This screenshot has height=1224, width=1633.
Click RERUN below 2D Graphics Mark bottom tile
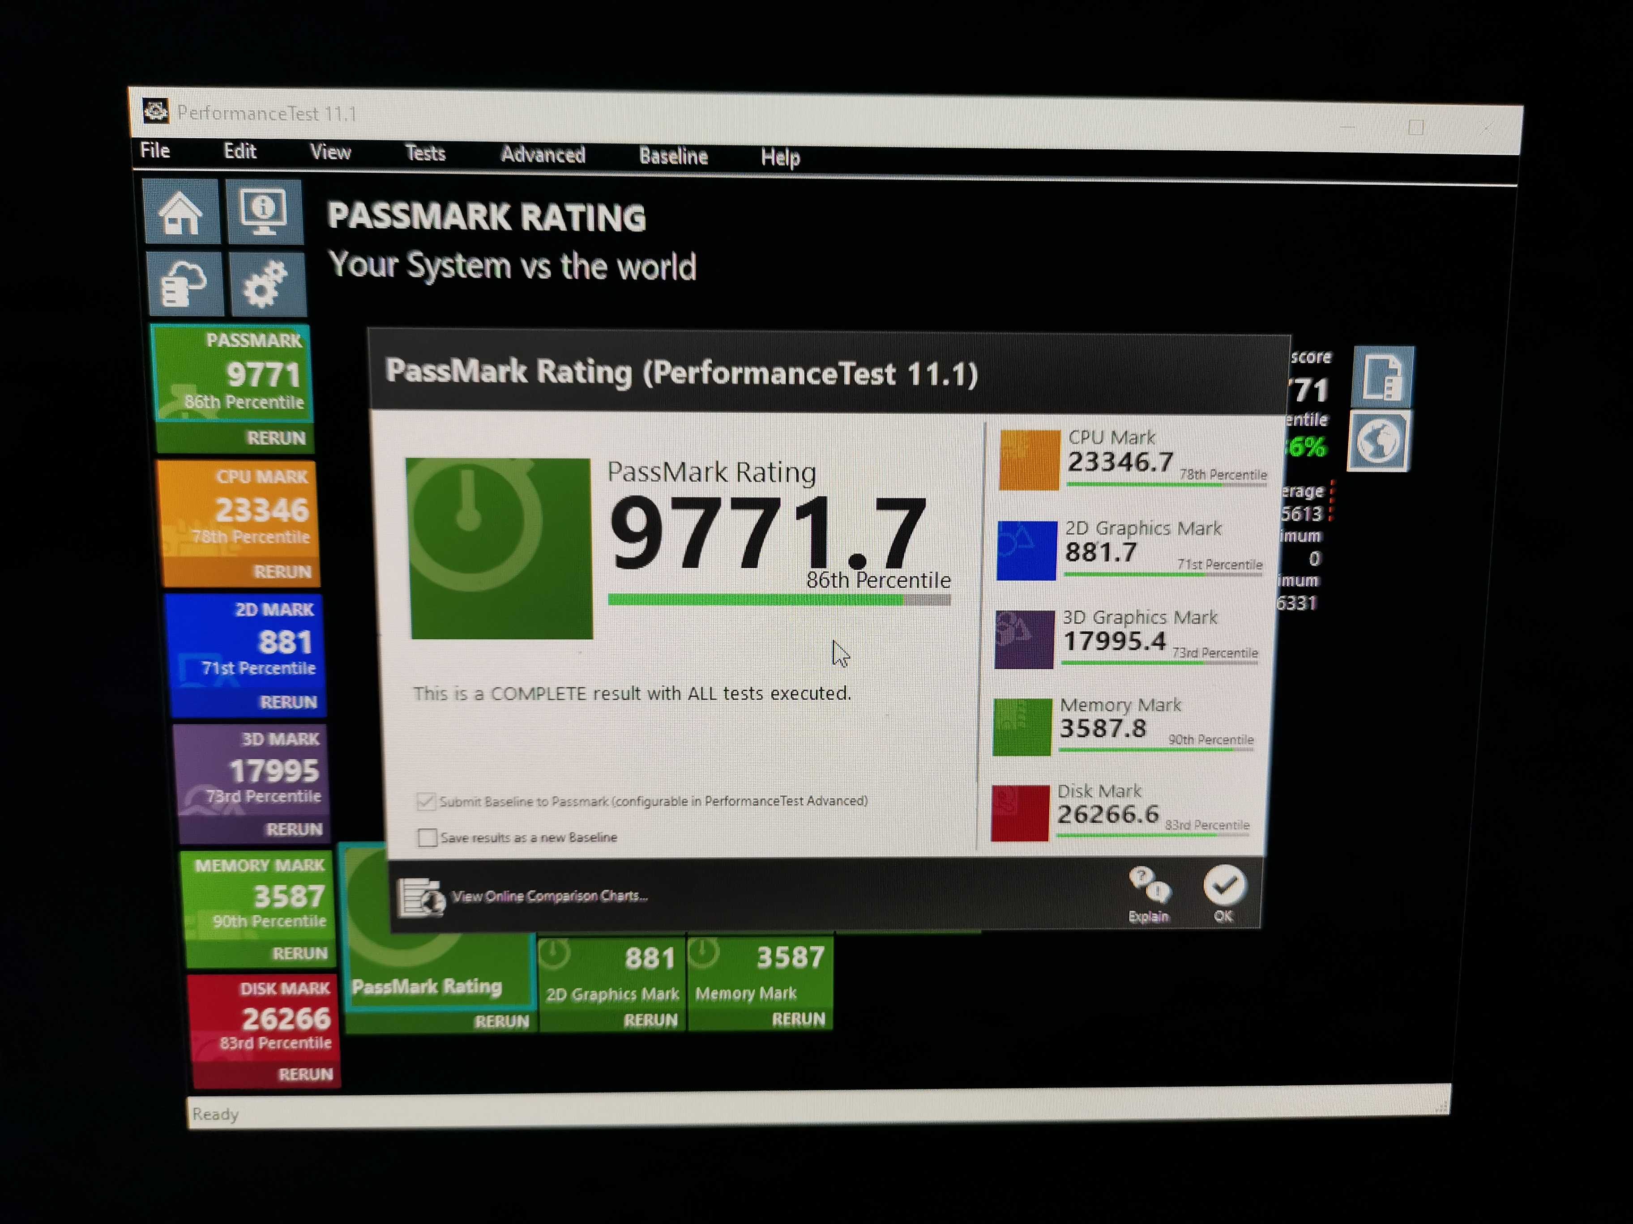(650, 1020)
